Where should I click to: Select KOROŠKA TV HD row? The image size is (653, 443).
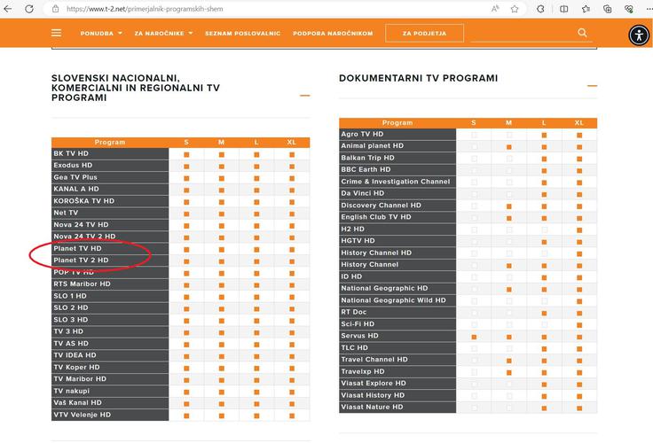pyautogui.click(x=180, y=201)
